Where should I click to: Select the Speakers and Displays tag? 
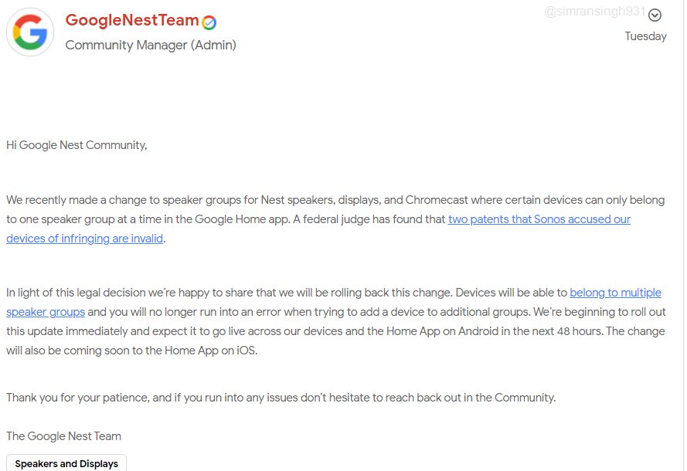[66, 463]
